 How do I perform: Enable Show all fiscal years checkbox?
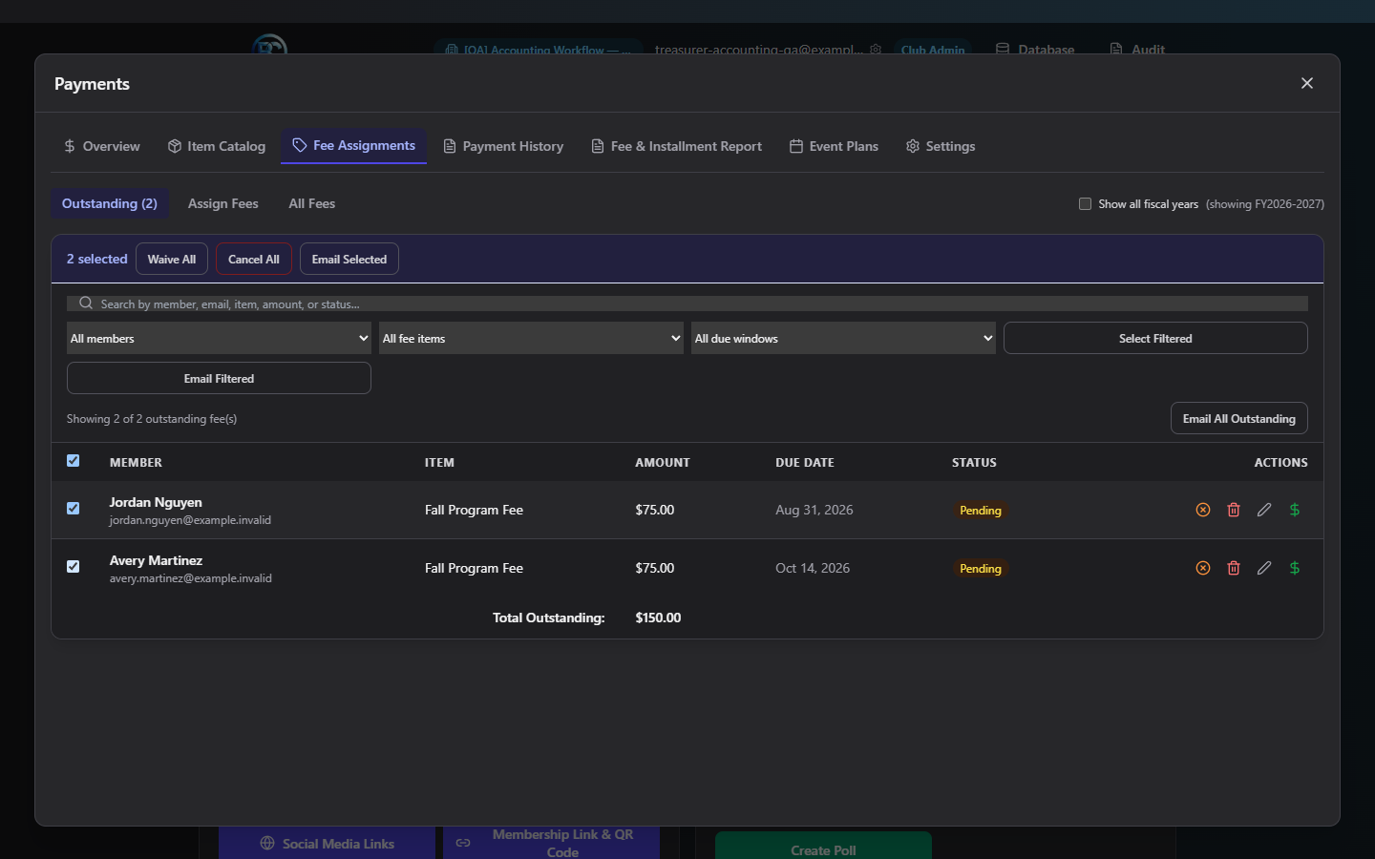[1085, 203]
